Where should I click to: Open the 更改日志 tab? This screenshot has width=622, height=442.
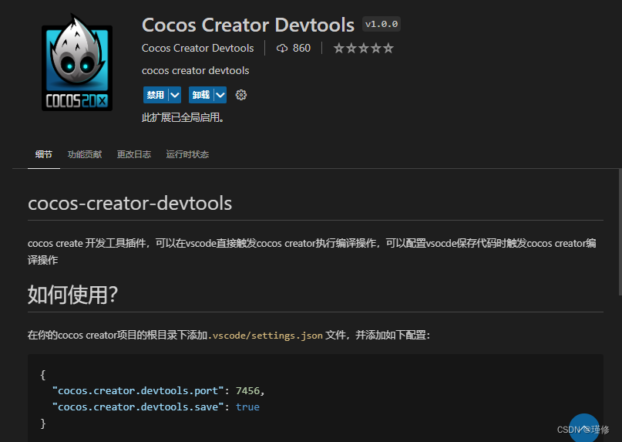(x=134, y=154)
